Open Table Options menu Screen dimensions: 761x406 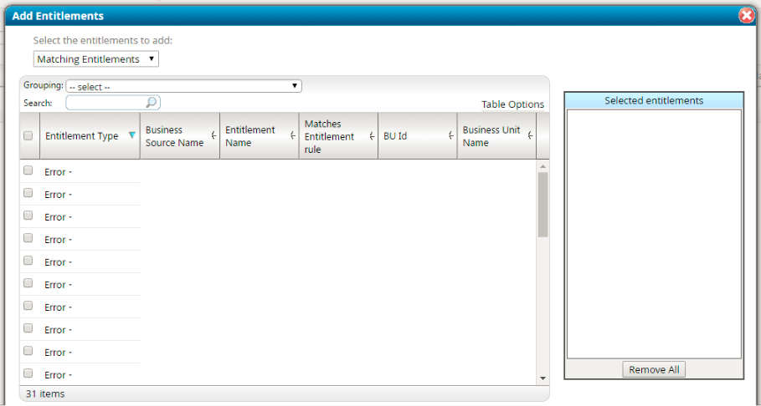coord(512,104)
